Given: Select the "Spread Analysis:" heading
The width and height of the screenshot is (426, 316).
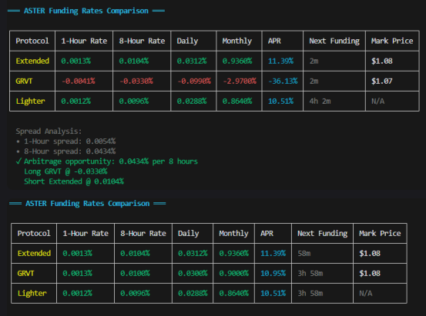Looking at the screenshot, I should [x=49, y=131].
